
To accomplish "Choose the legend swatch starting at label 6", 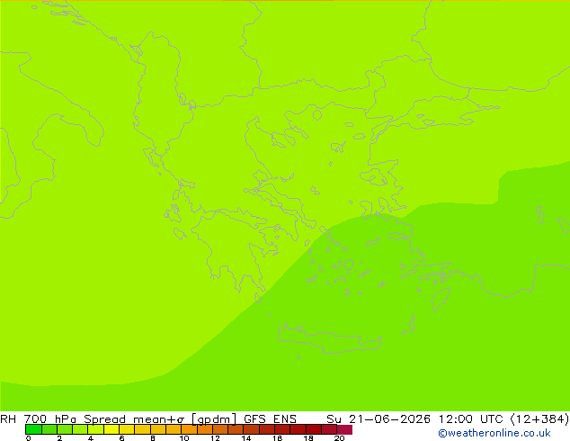I will 127,429.
